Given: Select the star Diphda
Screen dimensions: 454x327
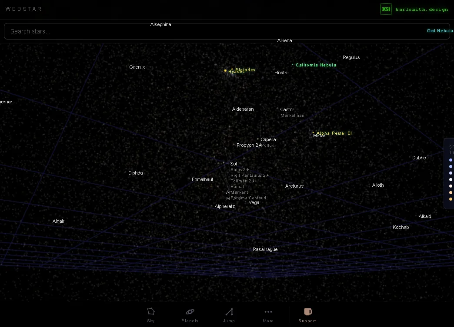Looking at the screenshot, I should coord(136,173).
